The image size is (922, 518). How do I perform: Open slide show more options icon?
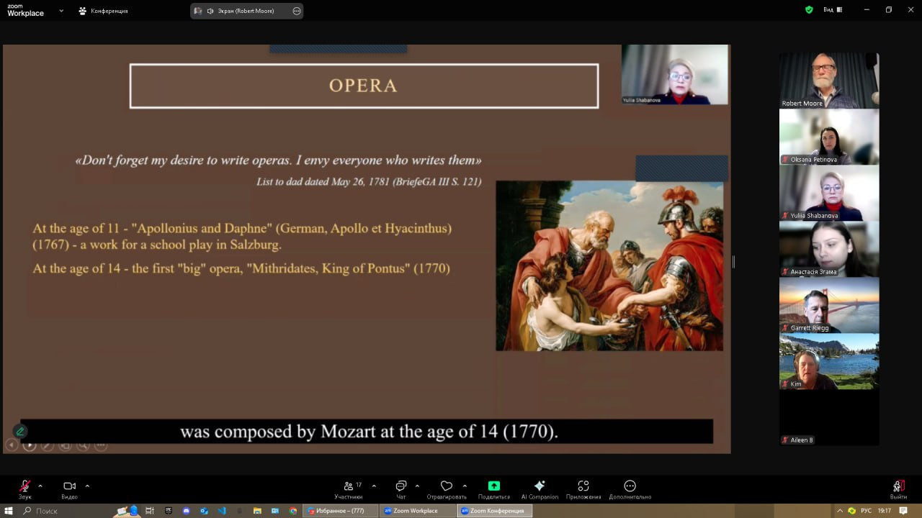[x=101, y=445]
